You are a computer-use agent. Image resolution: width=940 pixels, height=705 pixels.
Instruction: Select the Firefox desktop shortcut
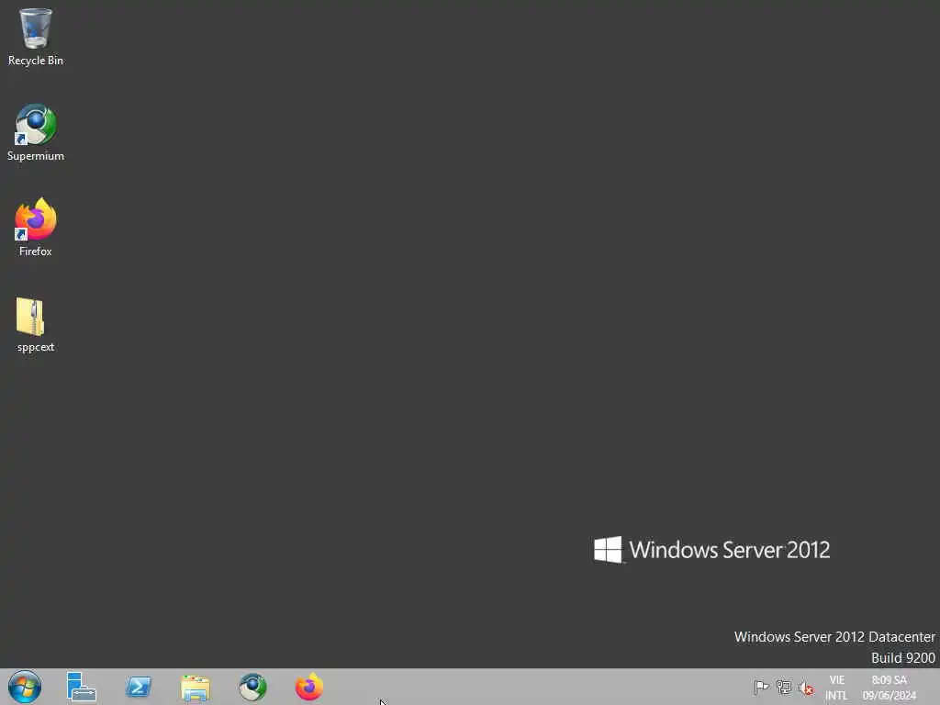pyautogui.click(x=36, y=228)
